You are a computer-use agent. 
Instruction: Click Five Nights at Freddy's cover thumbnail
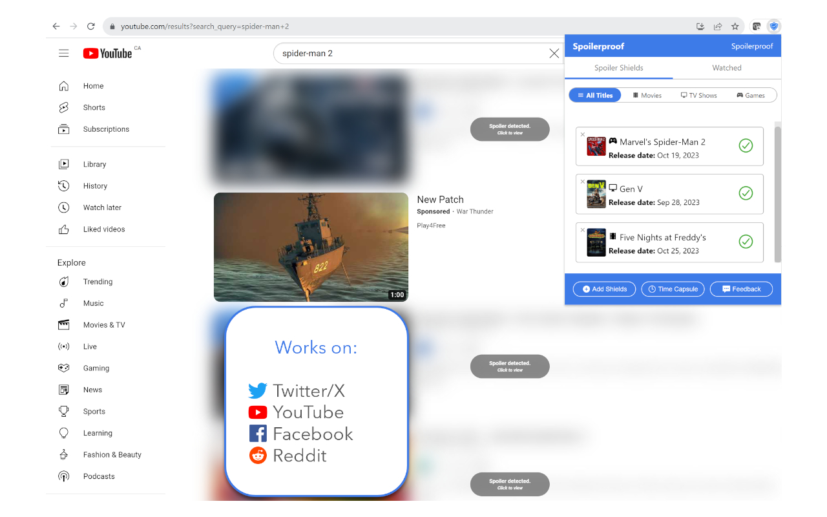pos(596,242)
